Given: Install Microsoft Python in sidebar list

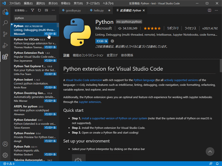Looking at the screenshot, I should [x=50, y=34].
